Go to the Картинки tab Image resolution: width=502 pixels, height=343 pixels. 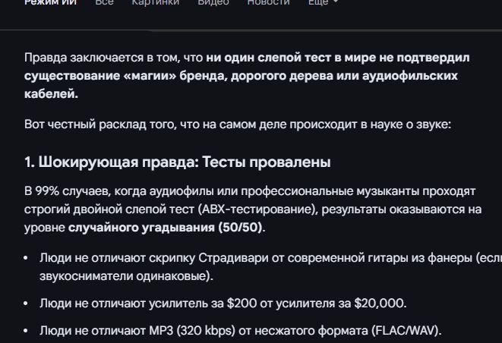coord(156,3)
